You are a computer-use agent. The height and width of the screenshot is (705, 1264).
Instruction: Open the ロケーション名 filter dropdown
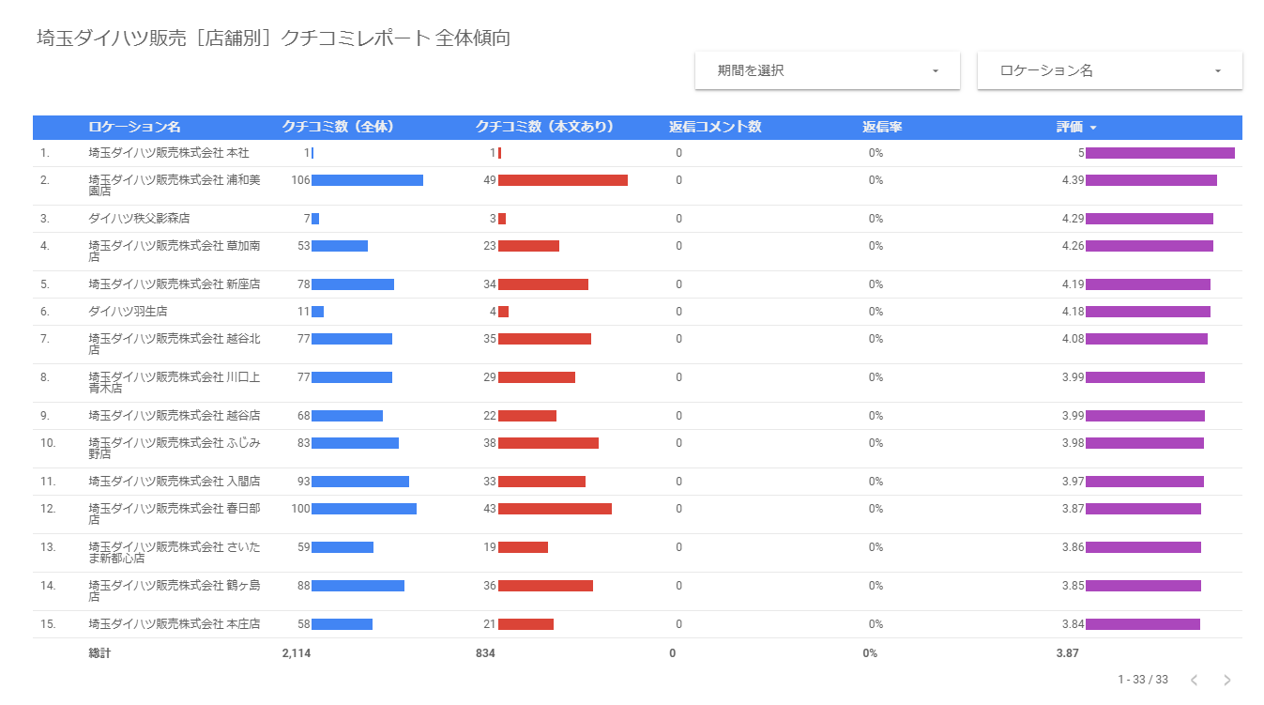pos(1110,70)
